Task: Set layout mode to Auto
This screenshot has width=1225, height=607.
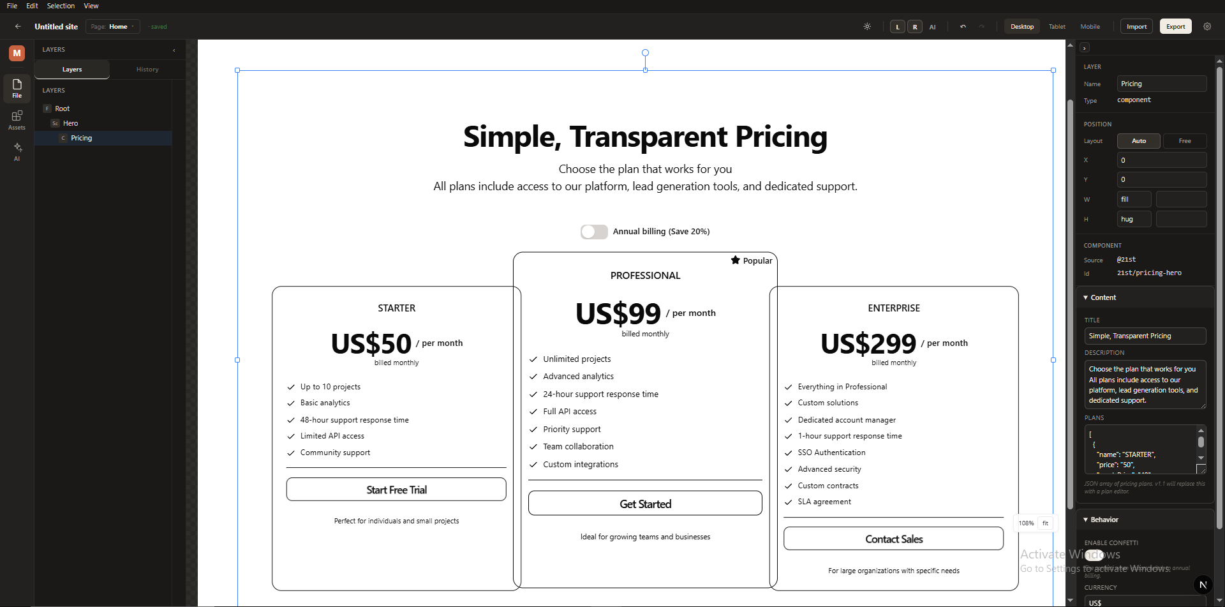Action: [1139, 141]
